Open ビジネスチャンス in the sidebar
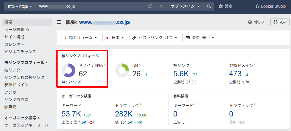Viewport: 291px width, 131px height. (20, 52)
